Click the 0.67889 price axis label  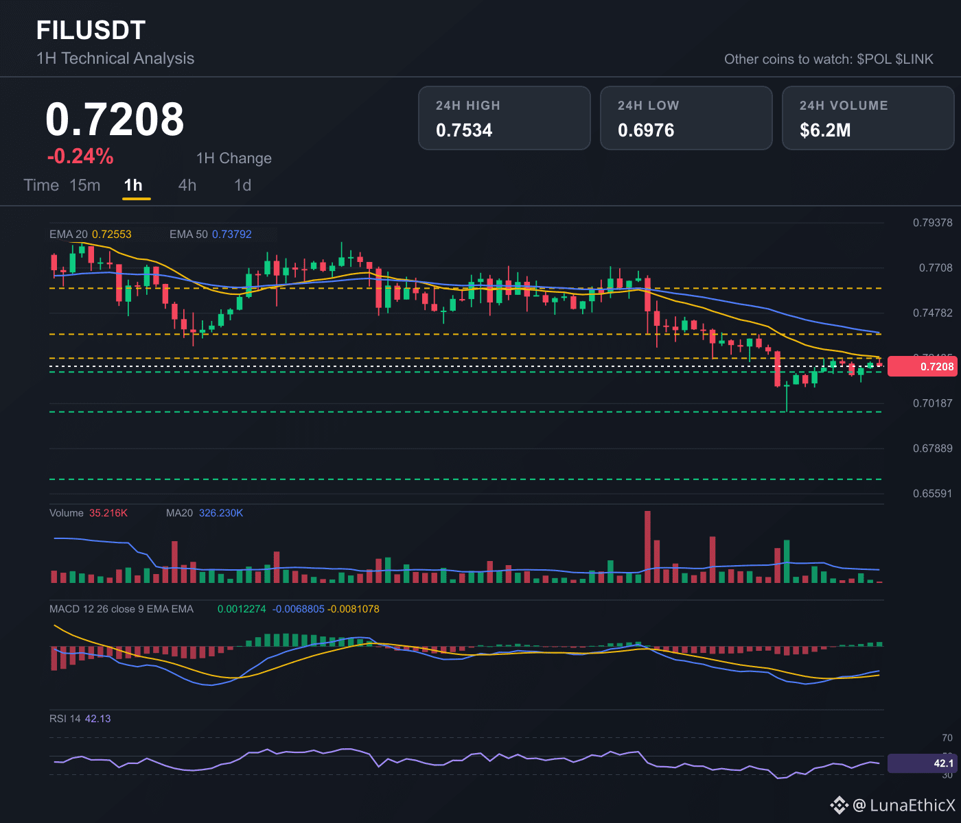pyautogui.click(x=933, y=449)
